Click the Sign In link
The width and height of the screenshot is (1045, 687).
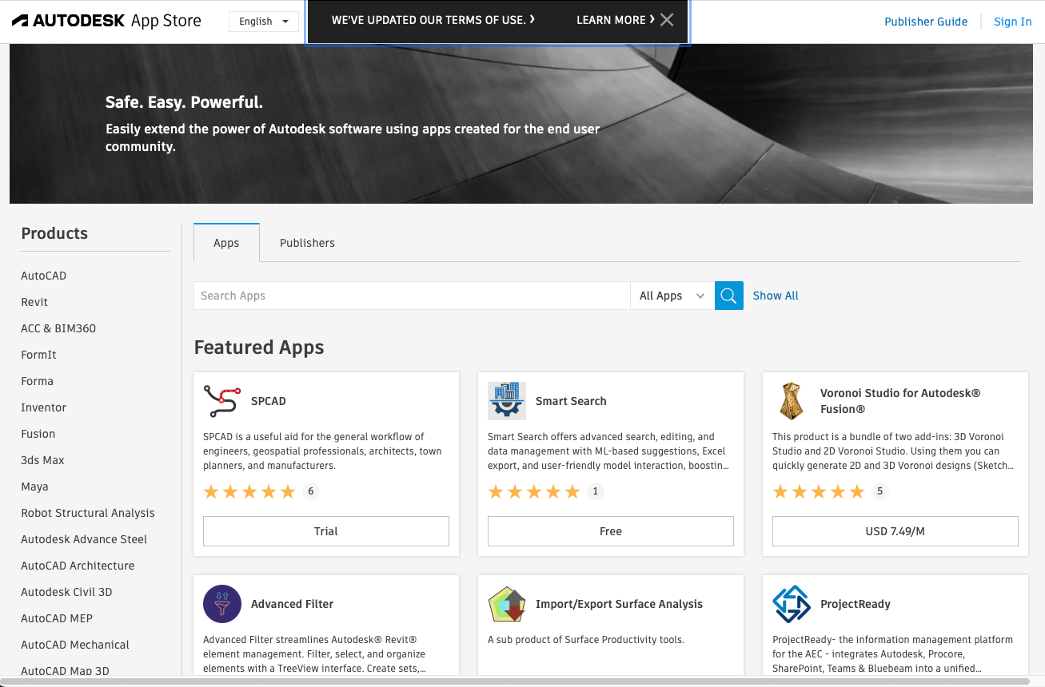(1013, 22)
